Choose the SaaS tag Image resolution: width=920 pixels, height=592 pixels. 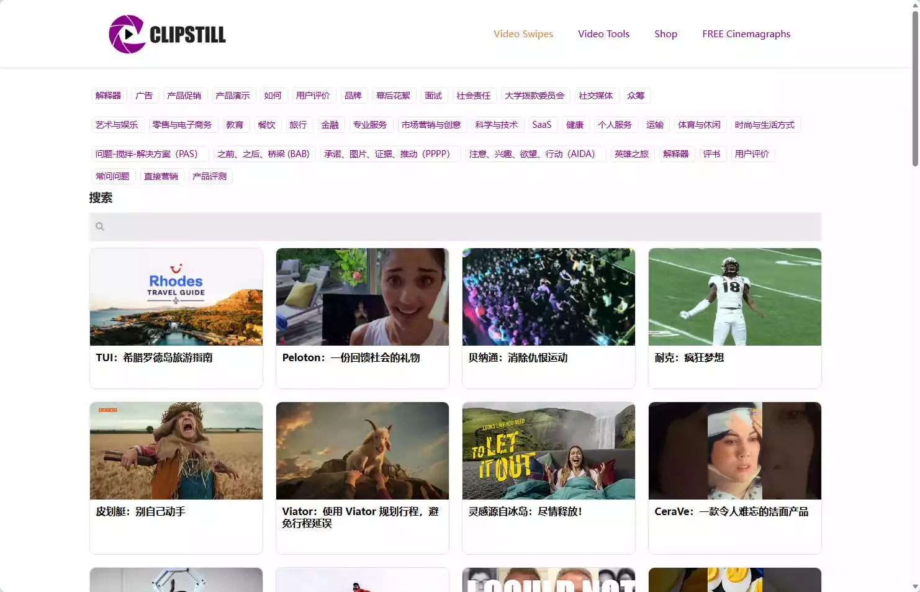click(542, 125)
